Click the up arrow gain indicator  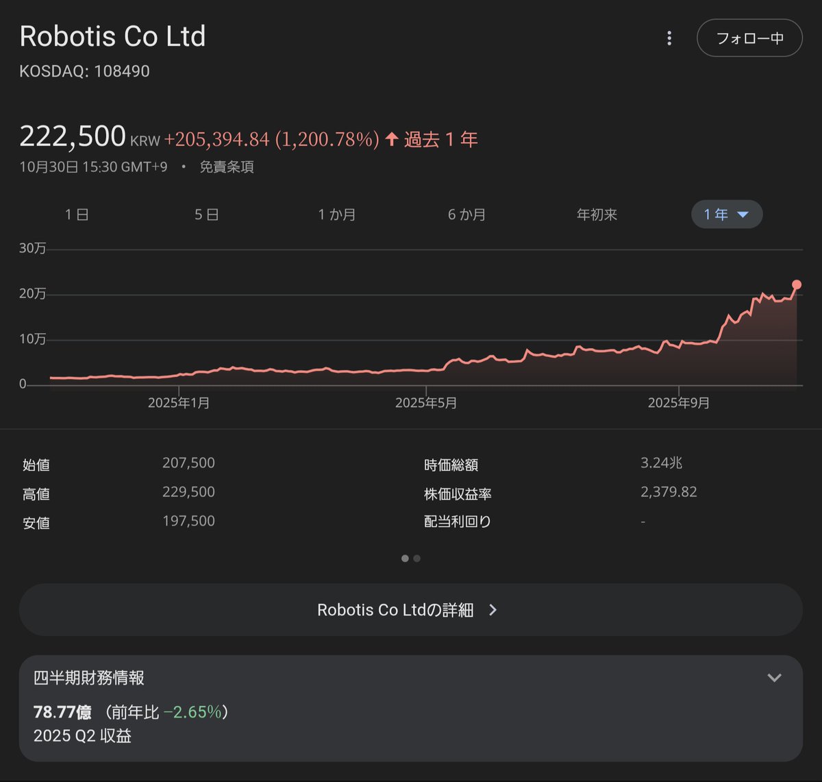click(x=392, y=139)
